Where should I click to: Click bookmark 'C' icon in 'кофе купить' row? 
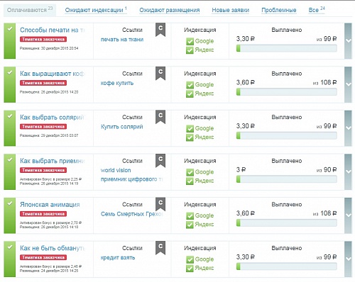pyautogui.click(x=160, y=73)
